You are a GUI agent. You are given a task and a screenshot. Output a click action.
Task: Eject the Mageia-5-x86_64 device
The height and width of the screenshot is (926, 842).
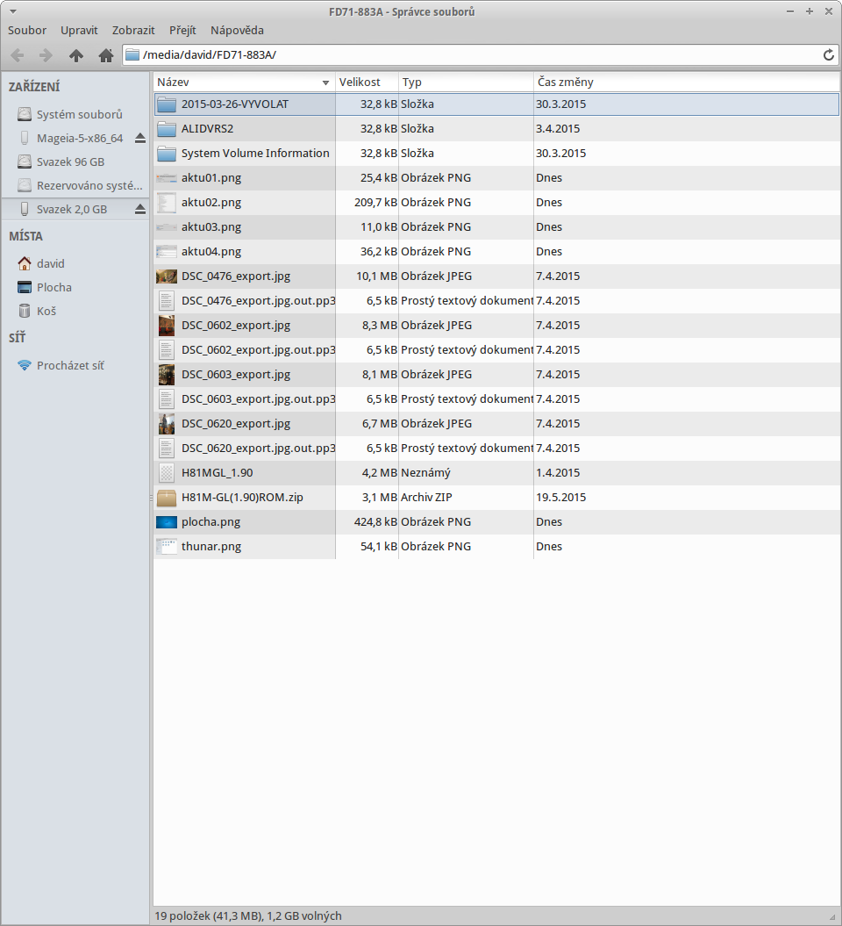139,138
